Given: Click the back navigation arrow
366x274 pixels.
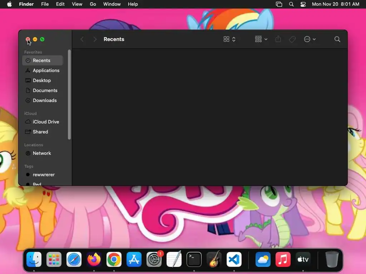Looking at the screenshot, I should click(82, 39).
